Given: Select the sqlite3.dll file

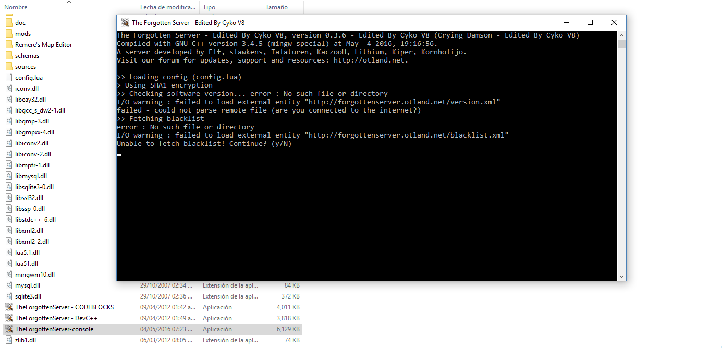Looking at the screenshot, I should [x=28, y=296].
